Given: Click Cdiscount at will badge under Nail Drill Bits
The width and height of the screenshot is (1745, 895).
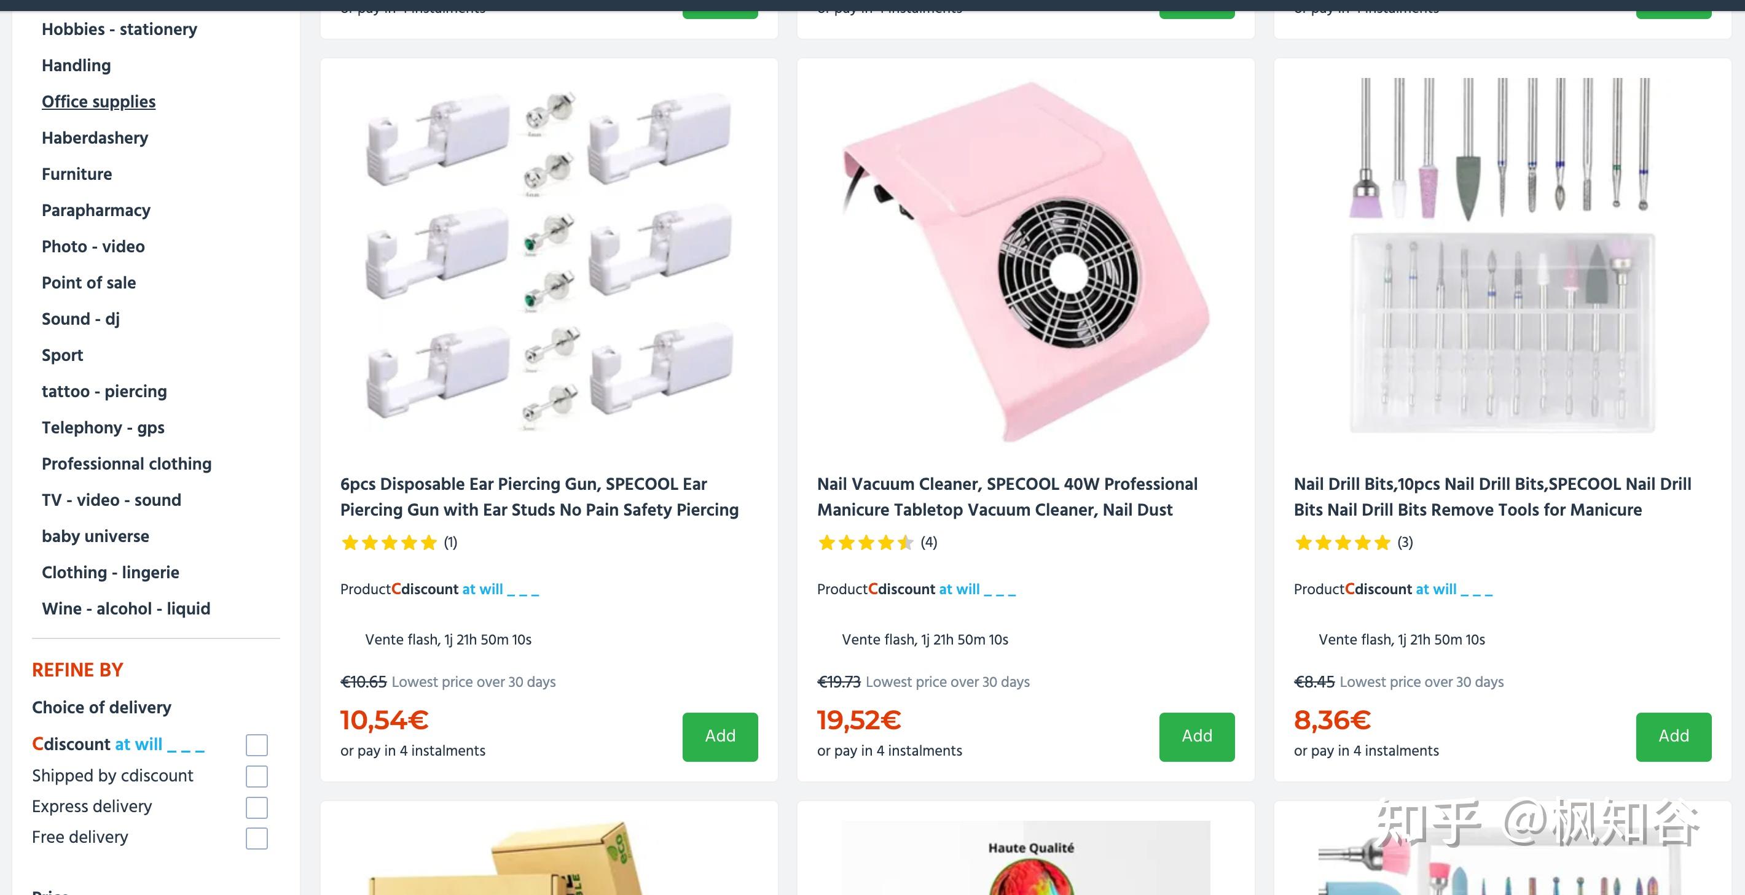Looking at the screenshot, I should (1419, 590).
